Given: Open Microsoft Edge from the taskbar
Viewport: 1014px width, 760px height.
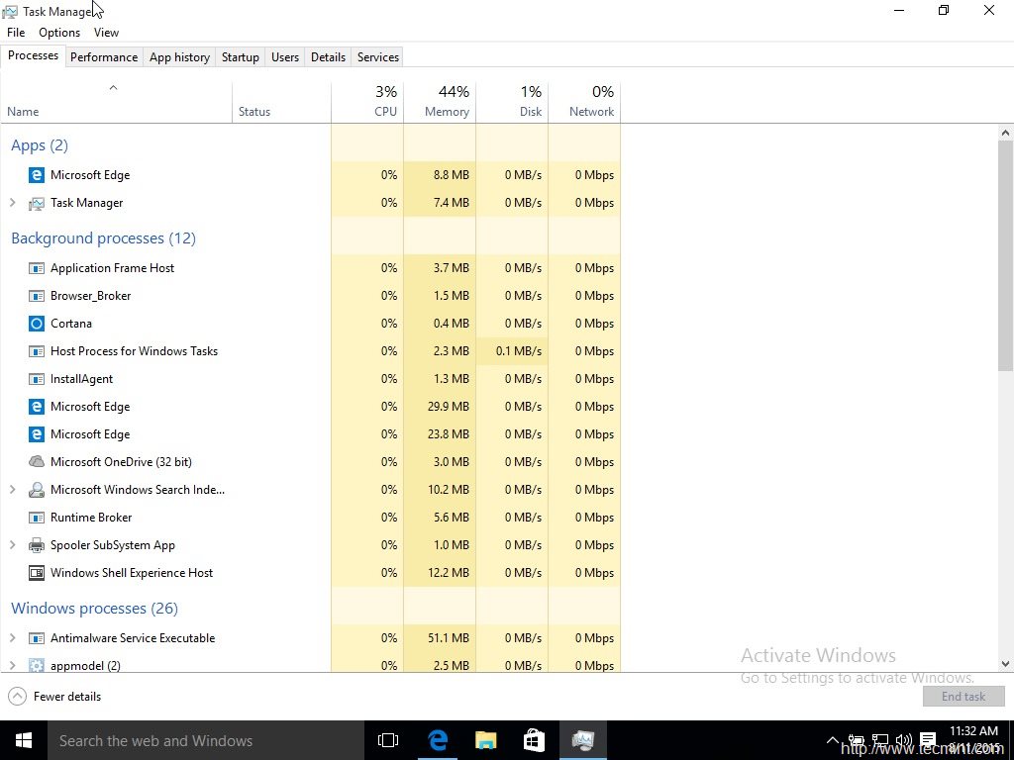Looking at the screenshot, I should pos(437,739).
